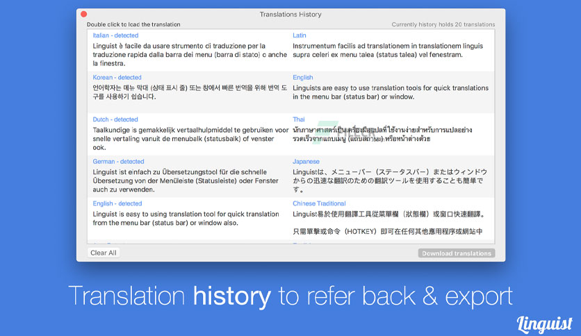Viewport: 581px width, 336px height.
Task: Click 'Double click to load the translation' hint
Action: tap(133, 24)
